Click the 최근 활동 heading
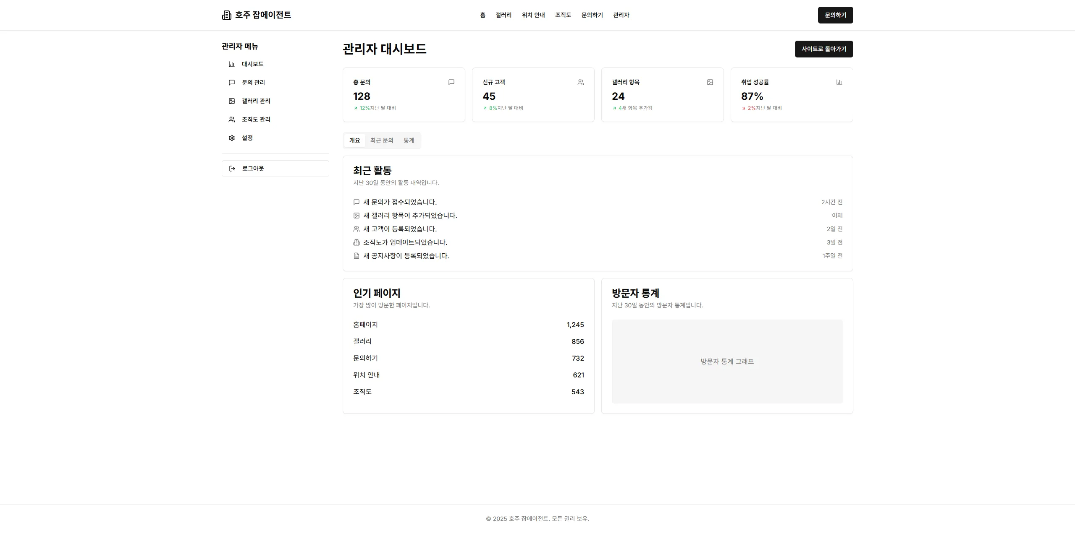Viewport: 1075px width, 533px height. 372,171
